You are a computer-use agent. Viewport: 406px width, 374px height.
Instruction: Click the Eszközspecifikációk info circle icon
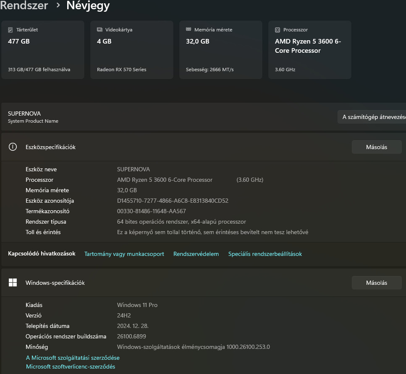[13, 147]
